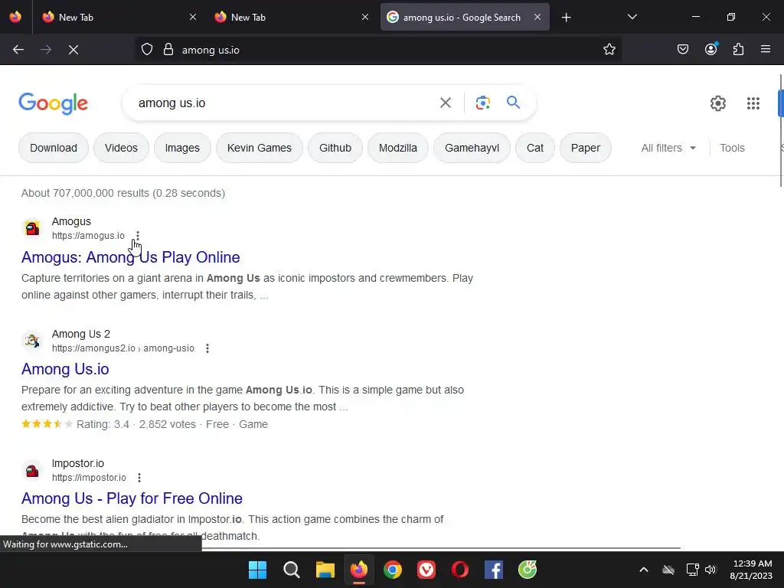This screenshot has height=588, width=784.
Task: Filter results by Download
Action: [x=54, y=148]
